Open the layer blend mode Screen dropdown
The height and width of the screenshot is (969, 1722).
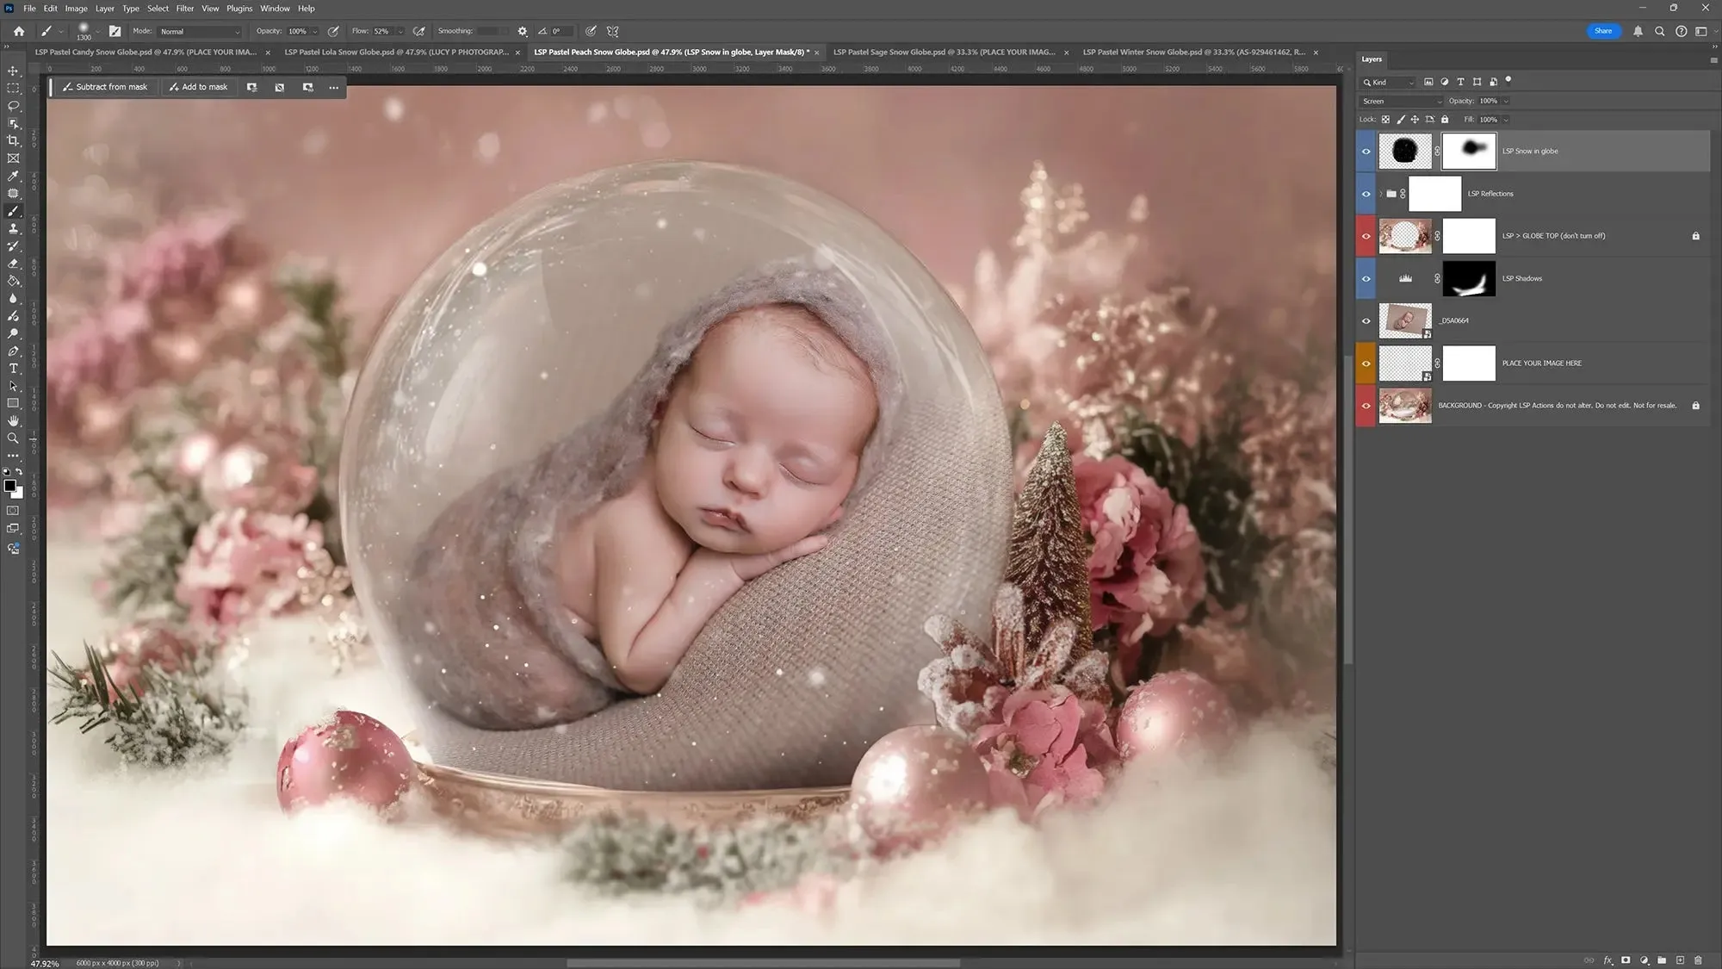tap(1401, 102)
